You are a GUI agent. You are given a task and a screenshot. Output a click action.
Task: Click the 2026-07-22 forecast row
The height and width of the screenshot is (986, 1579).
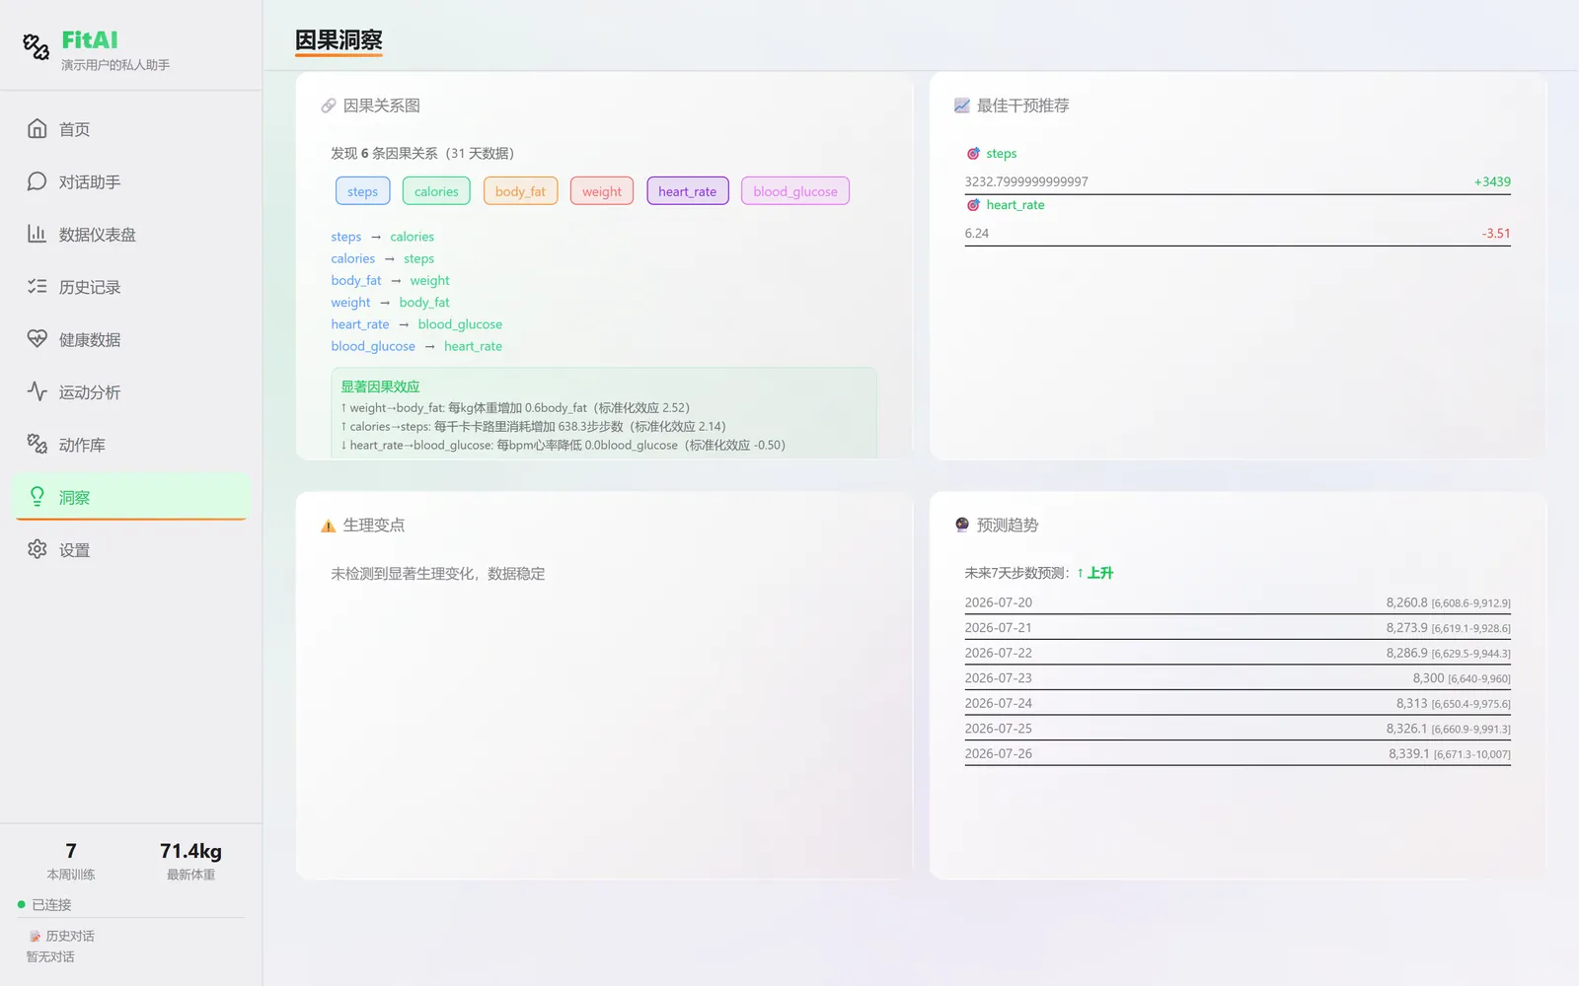pyautogui.click(x=1238, y=653)
